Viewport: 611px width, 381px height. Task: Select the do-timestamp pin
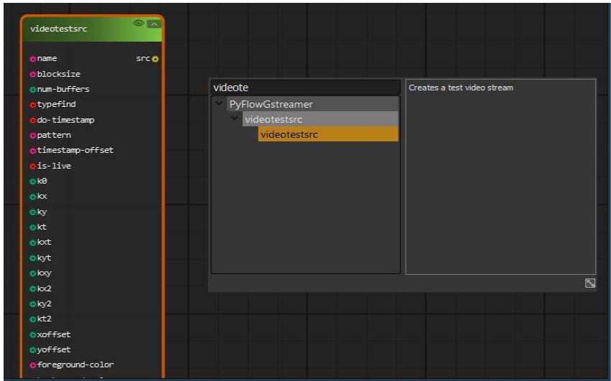(33, 121)
